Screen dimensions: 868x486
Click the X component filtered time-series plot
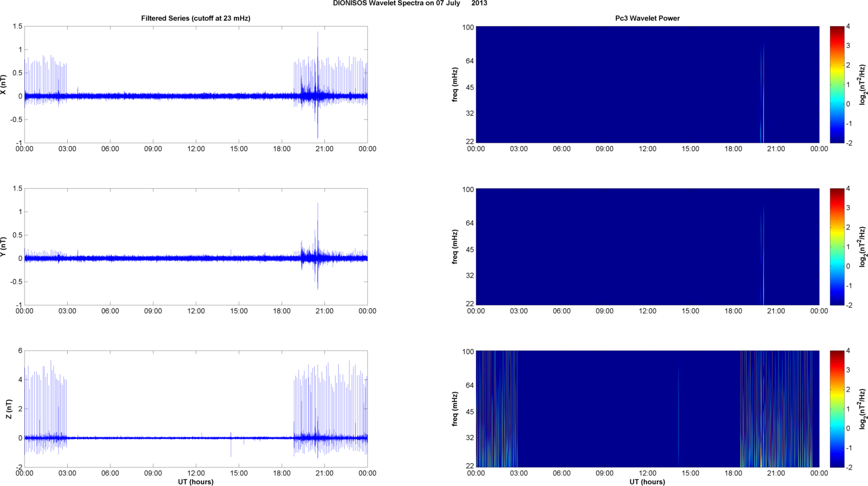196,85
